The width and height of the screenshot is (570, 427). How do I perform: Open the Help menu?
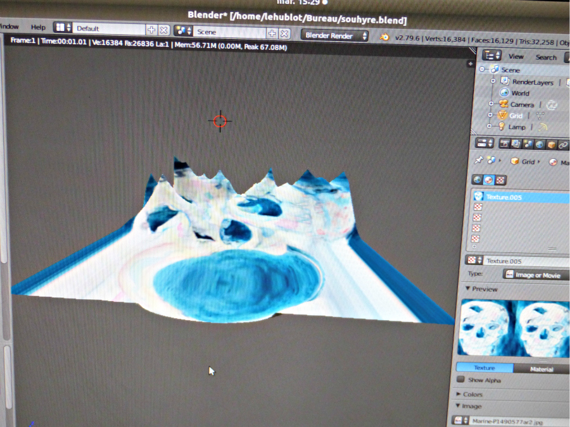(x=38, y=27)
